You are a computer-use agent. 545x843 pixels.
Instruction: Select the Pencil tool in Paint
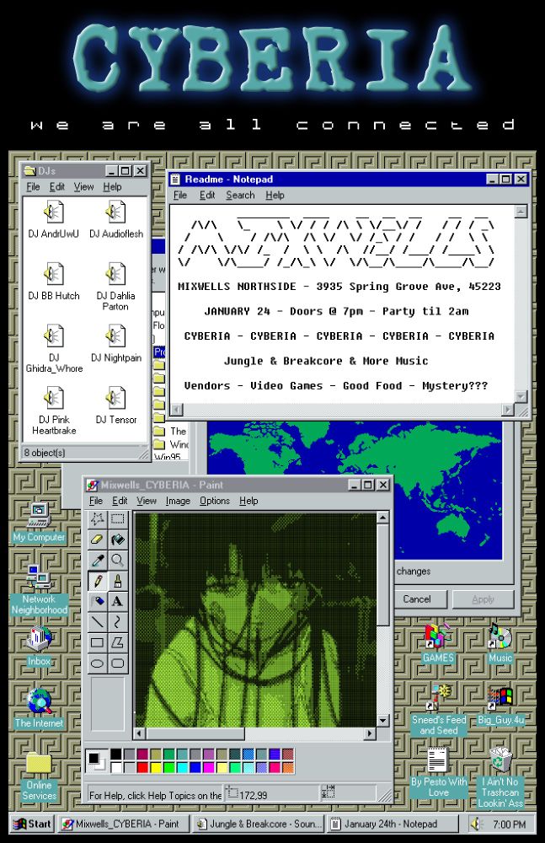[97, 581]
